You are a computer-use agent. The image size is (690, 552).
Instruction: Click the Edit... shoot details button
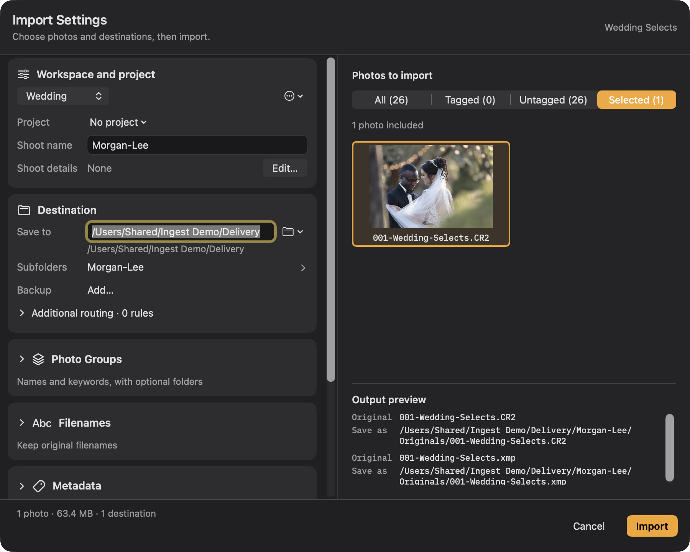[x=285, y=168]
